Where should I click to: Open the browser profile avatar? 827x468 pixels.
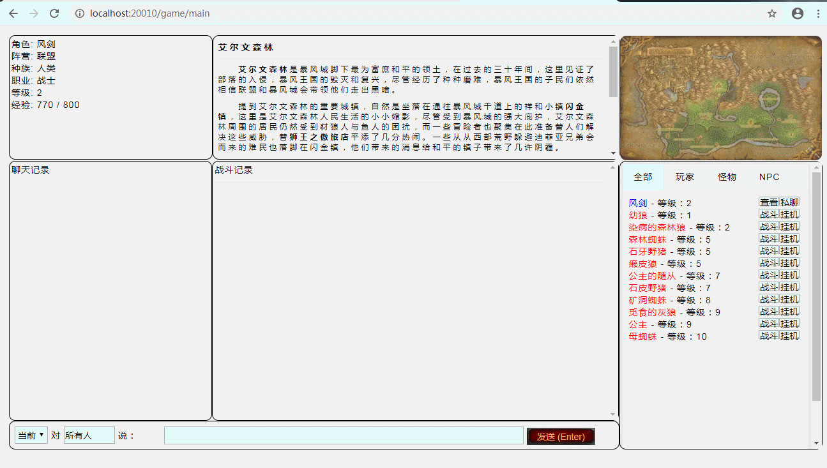coord(798,13)
